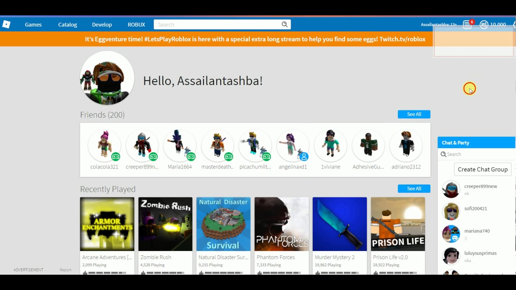Viewport: 516px width, 290px height.
Task: Click the 'Recently Played' heading
Action: click(x=108, y=189)
